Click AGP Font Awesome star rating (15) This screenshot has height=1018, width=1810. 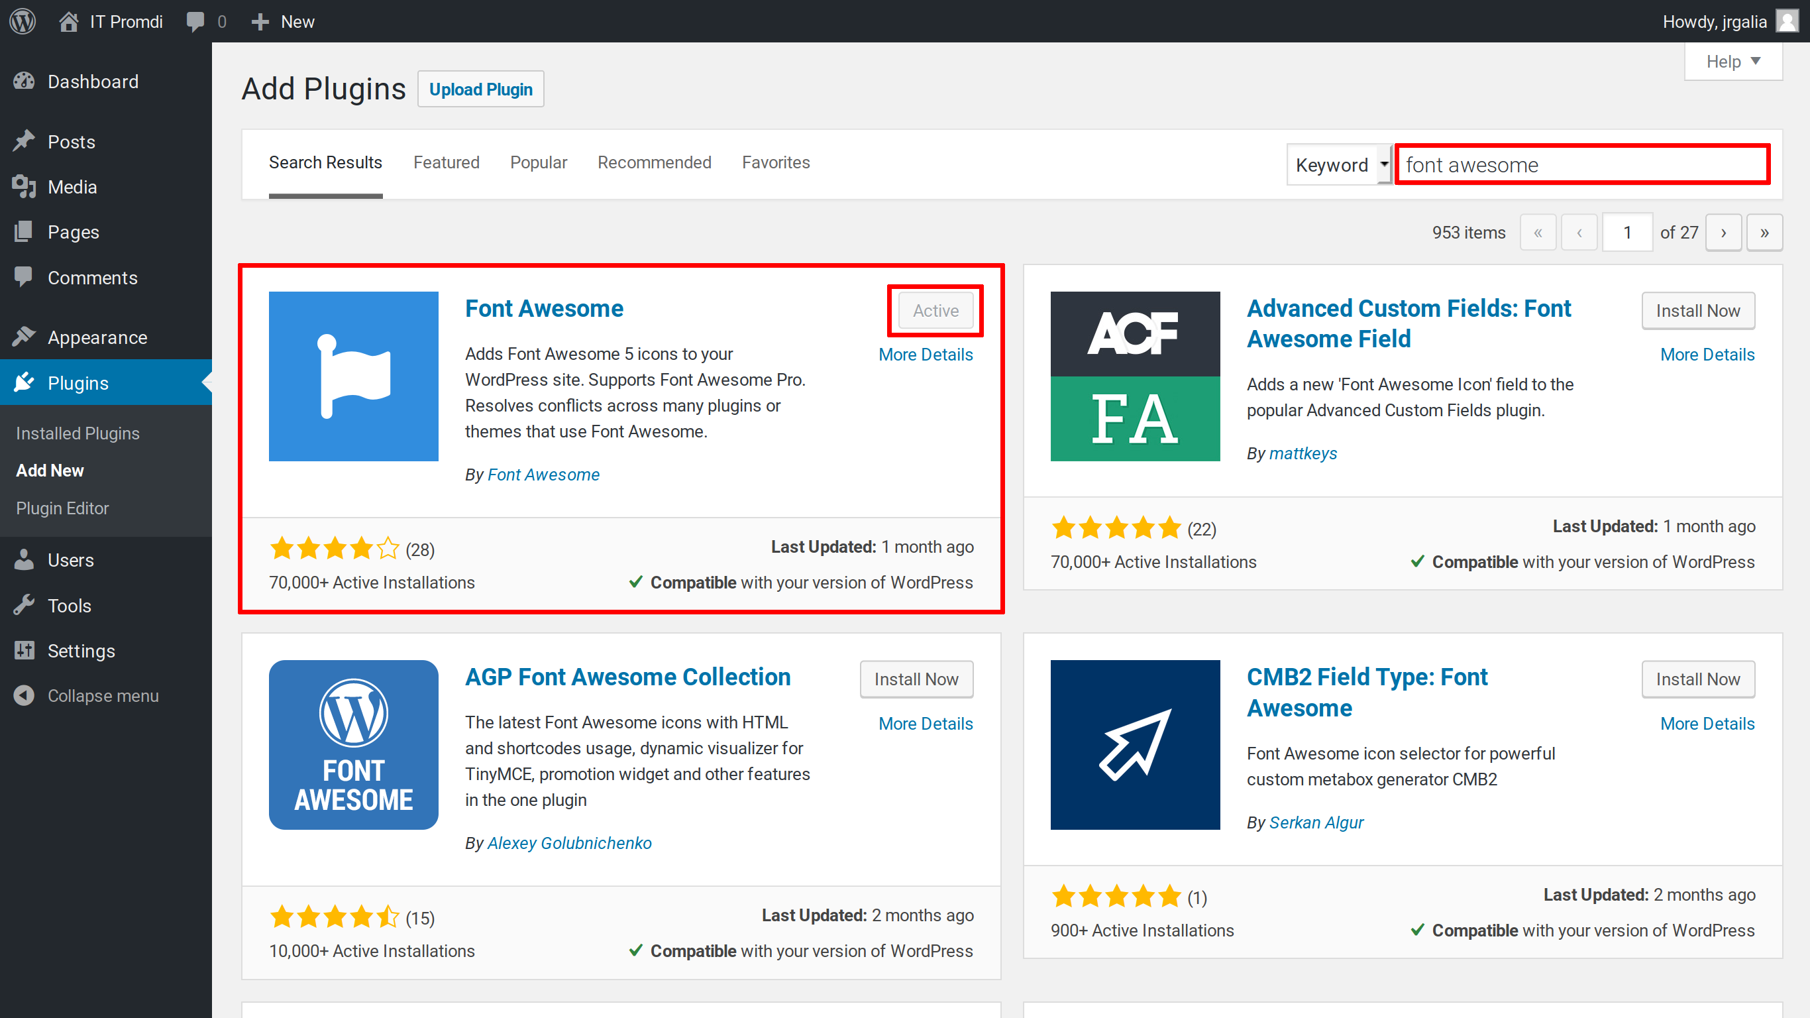(352, 917)
